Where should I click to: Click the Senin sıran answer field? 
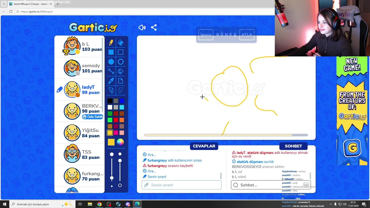[x=182, y=185]
